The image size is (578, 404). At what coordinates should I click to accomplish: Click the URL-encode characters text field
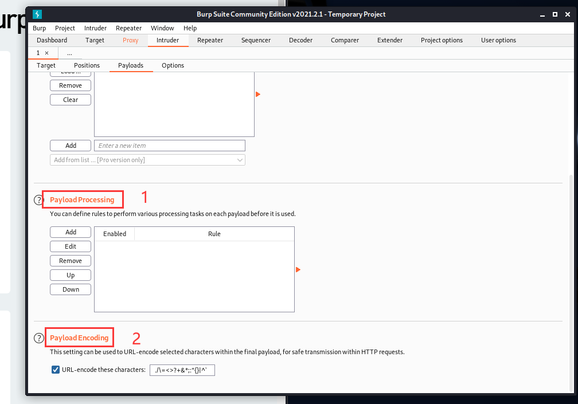coord(182,370)
